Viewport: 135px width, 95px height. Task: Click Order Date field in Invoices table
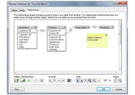tap(54, 47)
